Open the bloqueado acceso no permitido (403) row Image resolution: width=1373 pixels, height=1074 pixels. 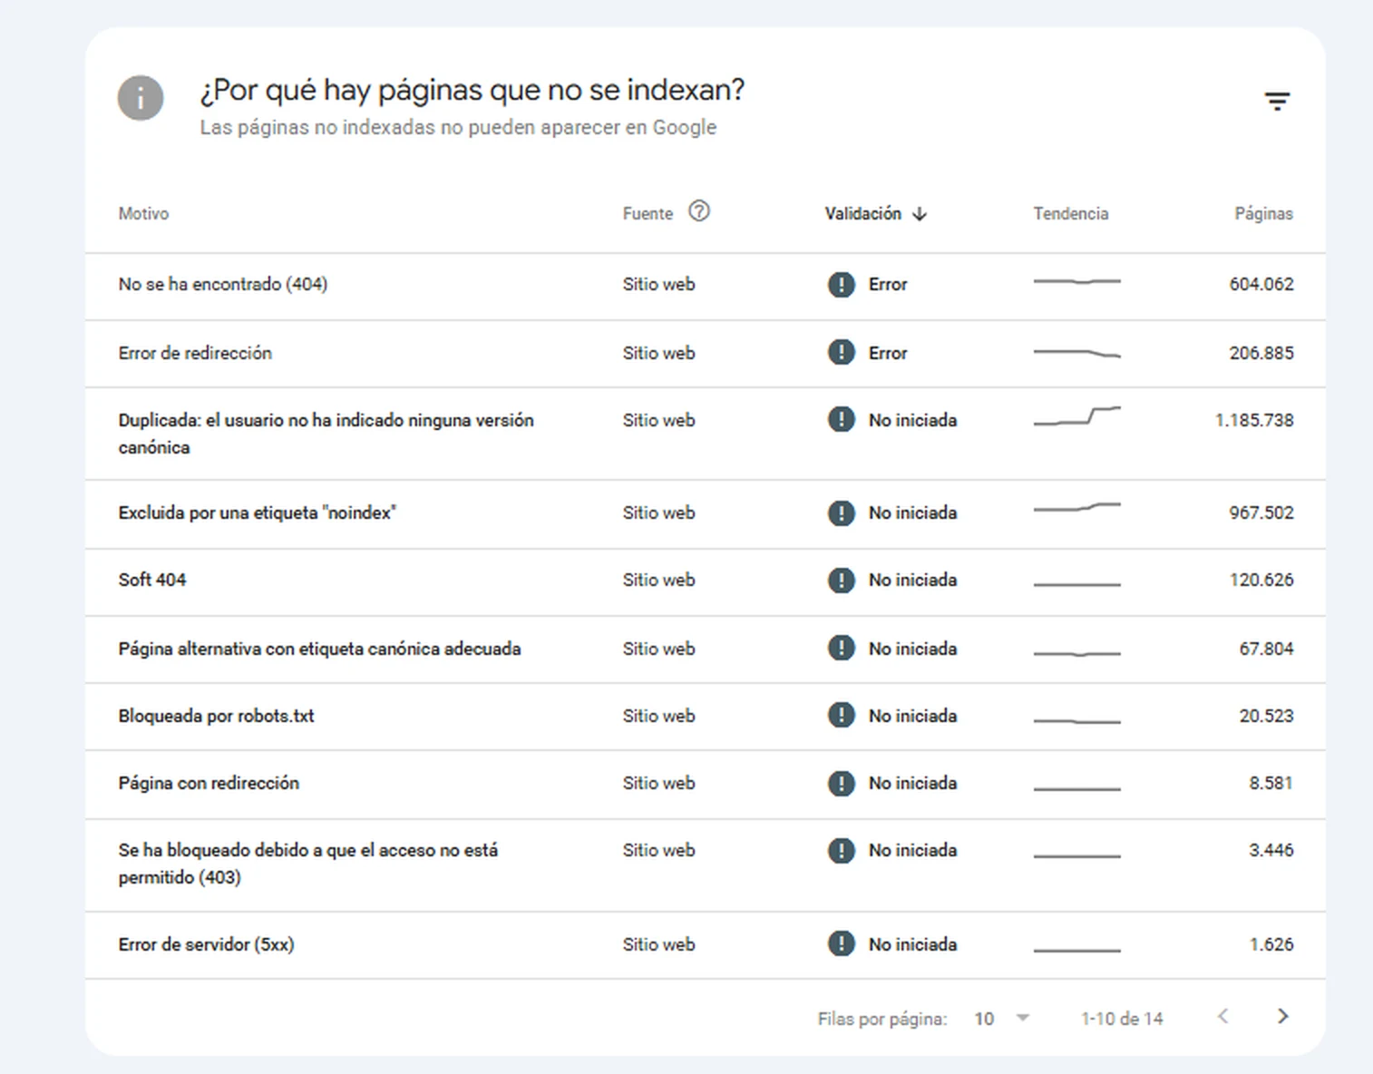click(706, 865)
